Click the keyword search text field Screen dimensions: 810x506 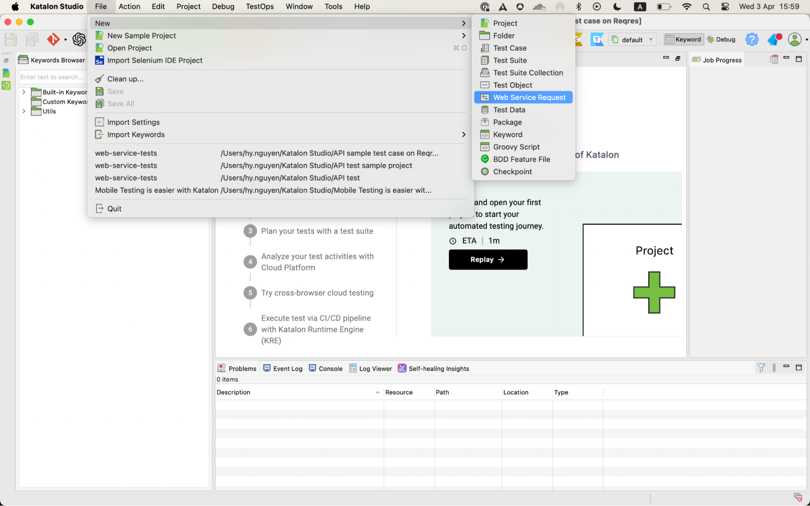tap(53, 77)
